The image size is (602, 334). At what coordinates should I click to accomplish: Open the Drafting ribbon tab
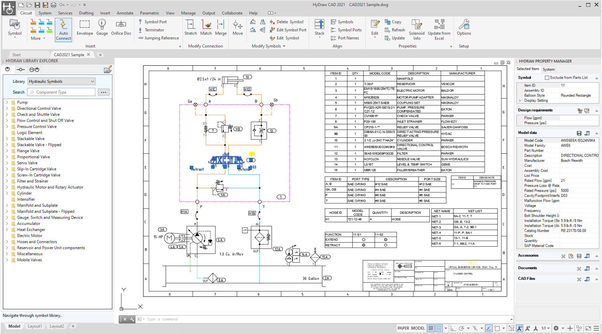(x=86, y=13)
